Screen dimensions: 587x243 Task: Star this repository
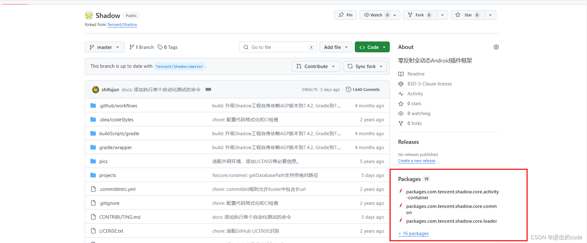click(468, 15)
